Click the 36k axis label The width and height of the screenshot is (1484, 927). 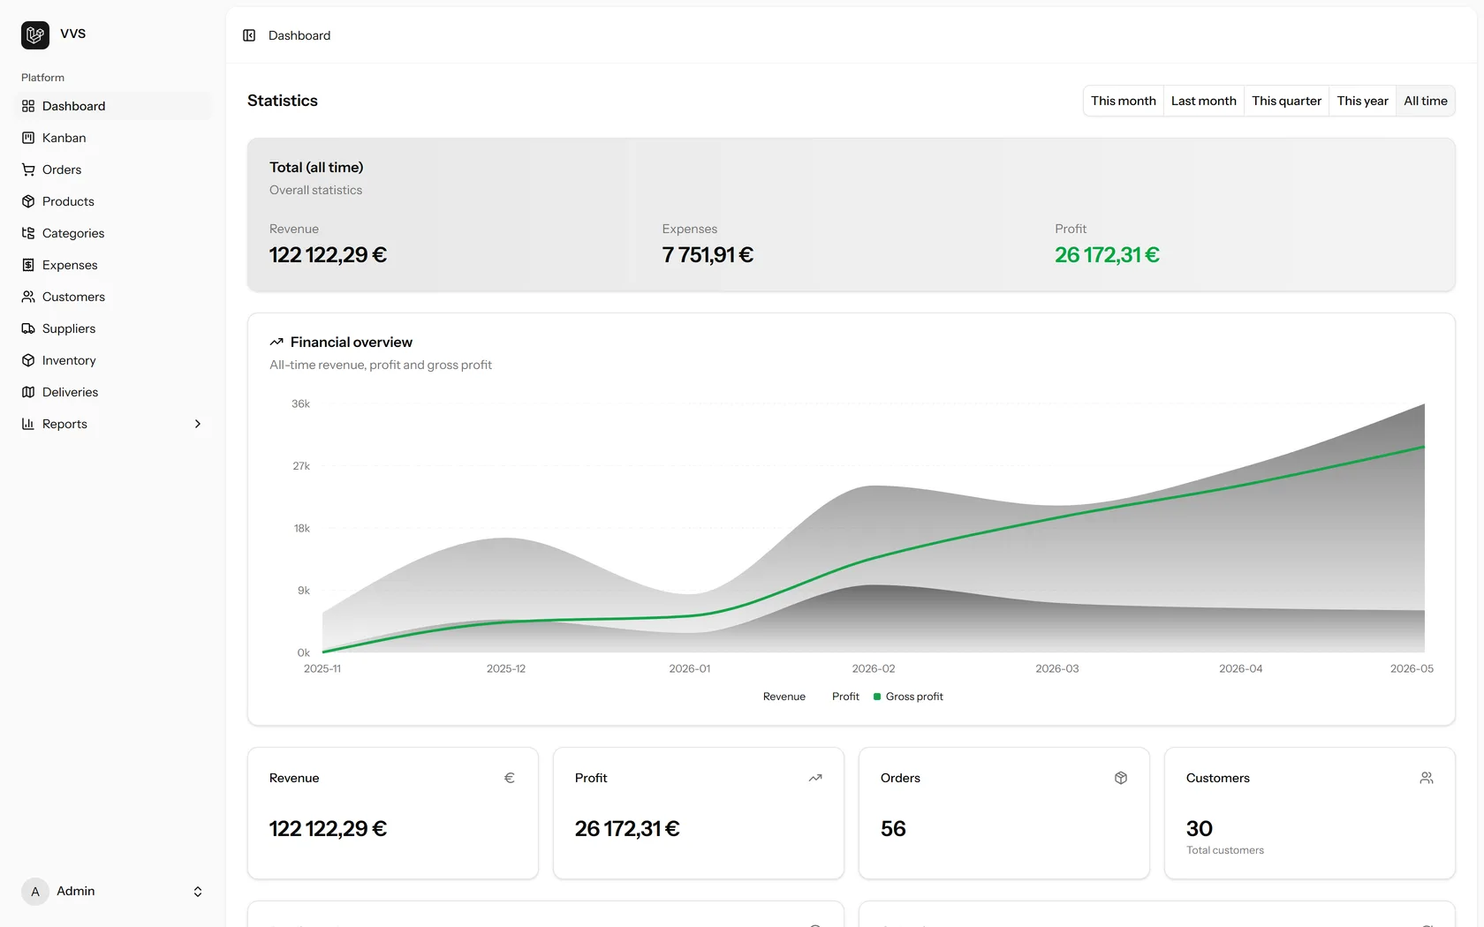point(300,403)
